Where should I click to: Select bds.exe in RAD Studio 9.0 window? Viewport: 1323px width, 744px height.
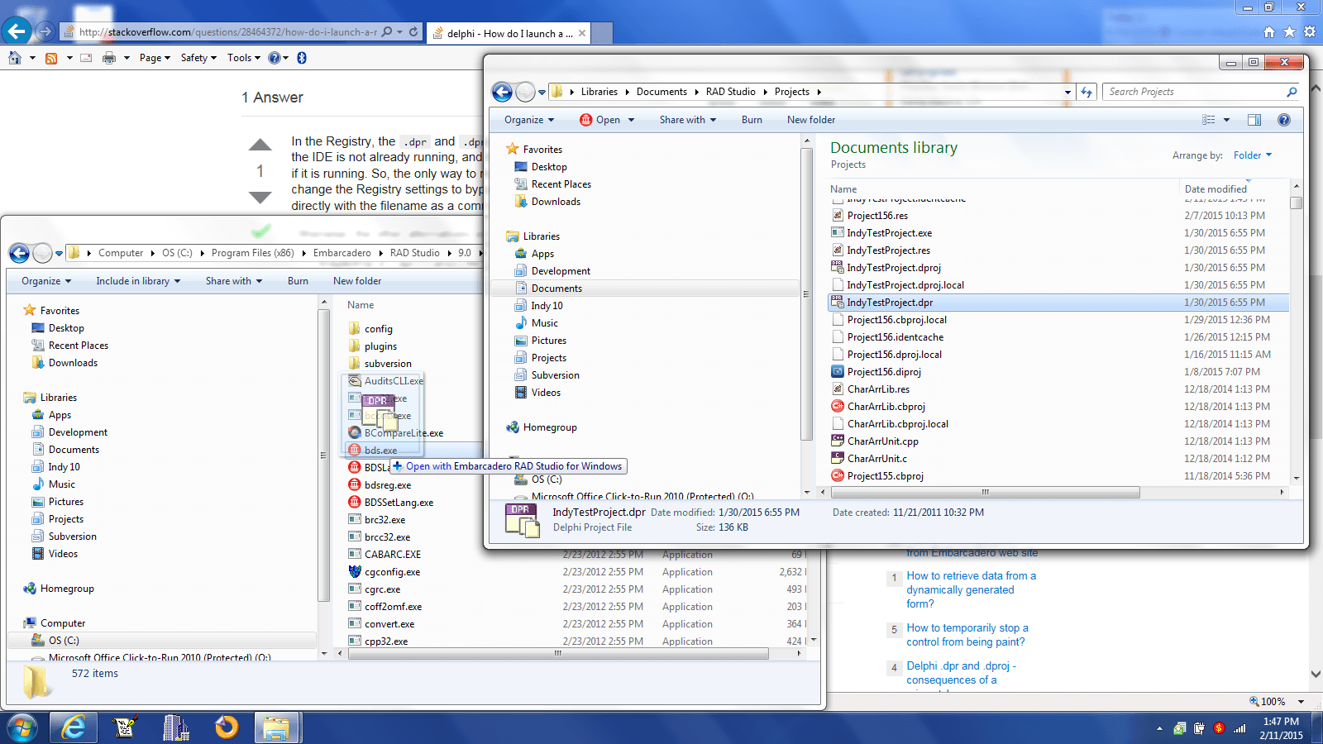tap(380, 451)
